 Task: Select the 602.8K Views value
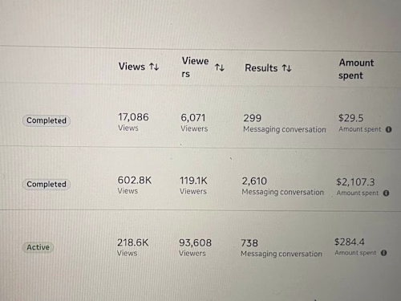[135, 185]
